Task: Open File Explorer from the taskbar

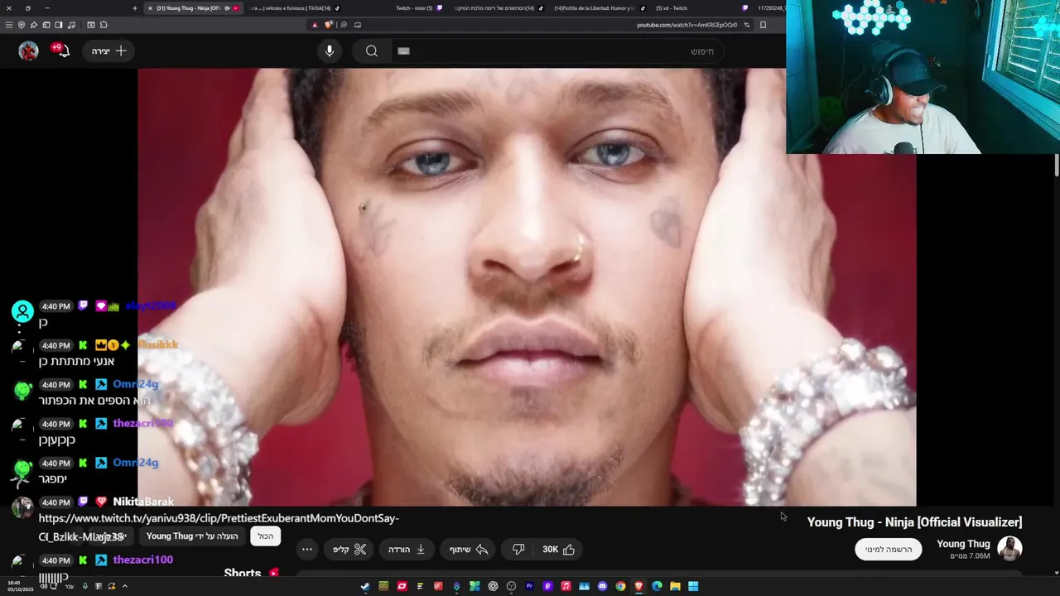Action: pyautogui.click(x=675, y=586)
